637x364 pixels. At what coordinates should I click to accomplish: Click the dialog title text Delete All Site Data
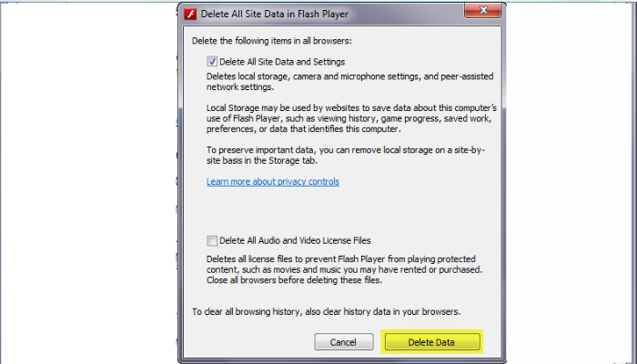click(274, 14)
